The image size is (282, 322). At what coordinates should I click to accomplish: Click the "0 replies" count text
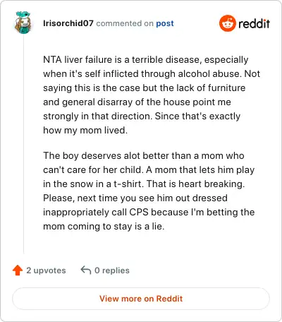112,270
